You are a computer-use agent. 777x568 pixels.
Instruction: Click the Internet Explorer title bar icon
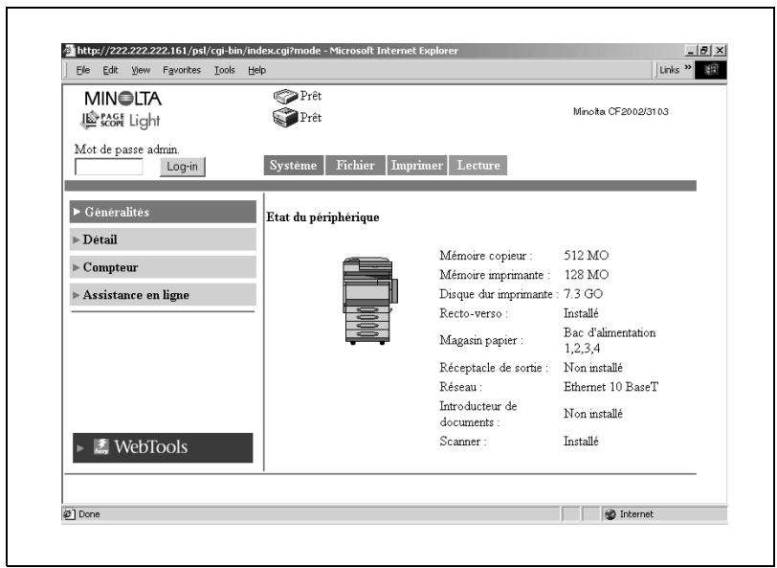tap(69, 50)
